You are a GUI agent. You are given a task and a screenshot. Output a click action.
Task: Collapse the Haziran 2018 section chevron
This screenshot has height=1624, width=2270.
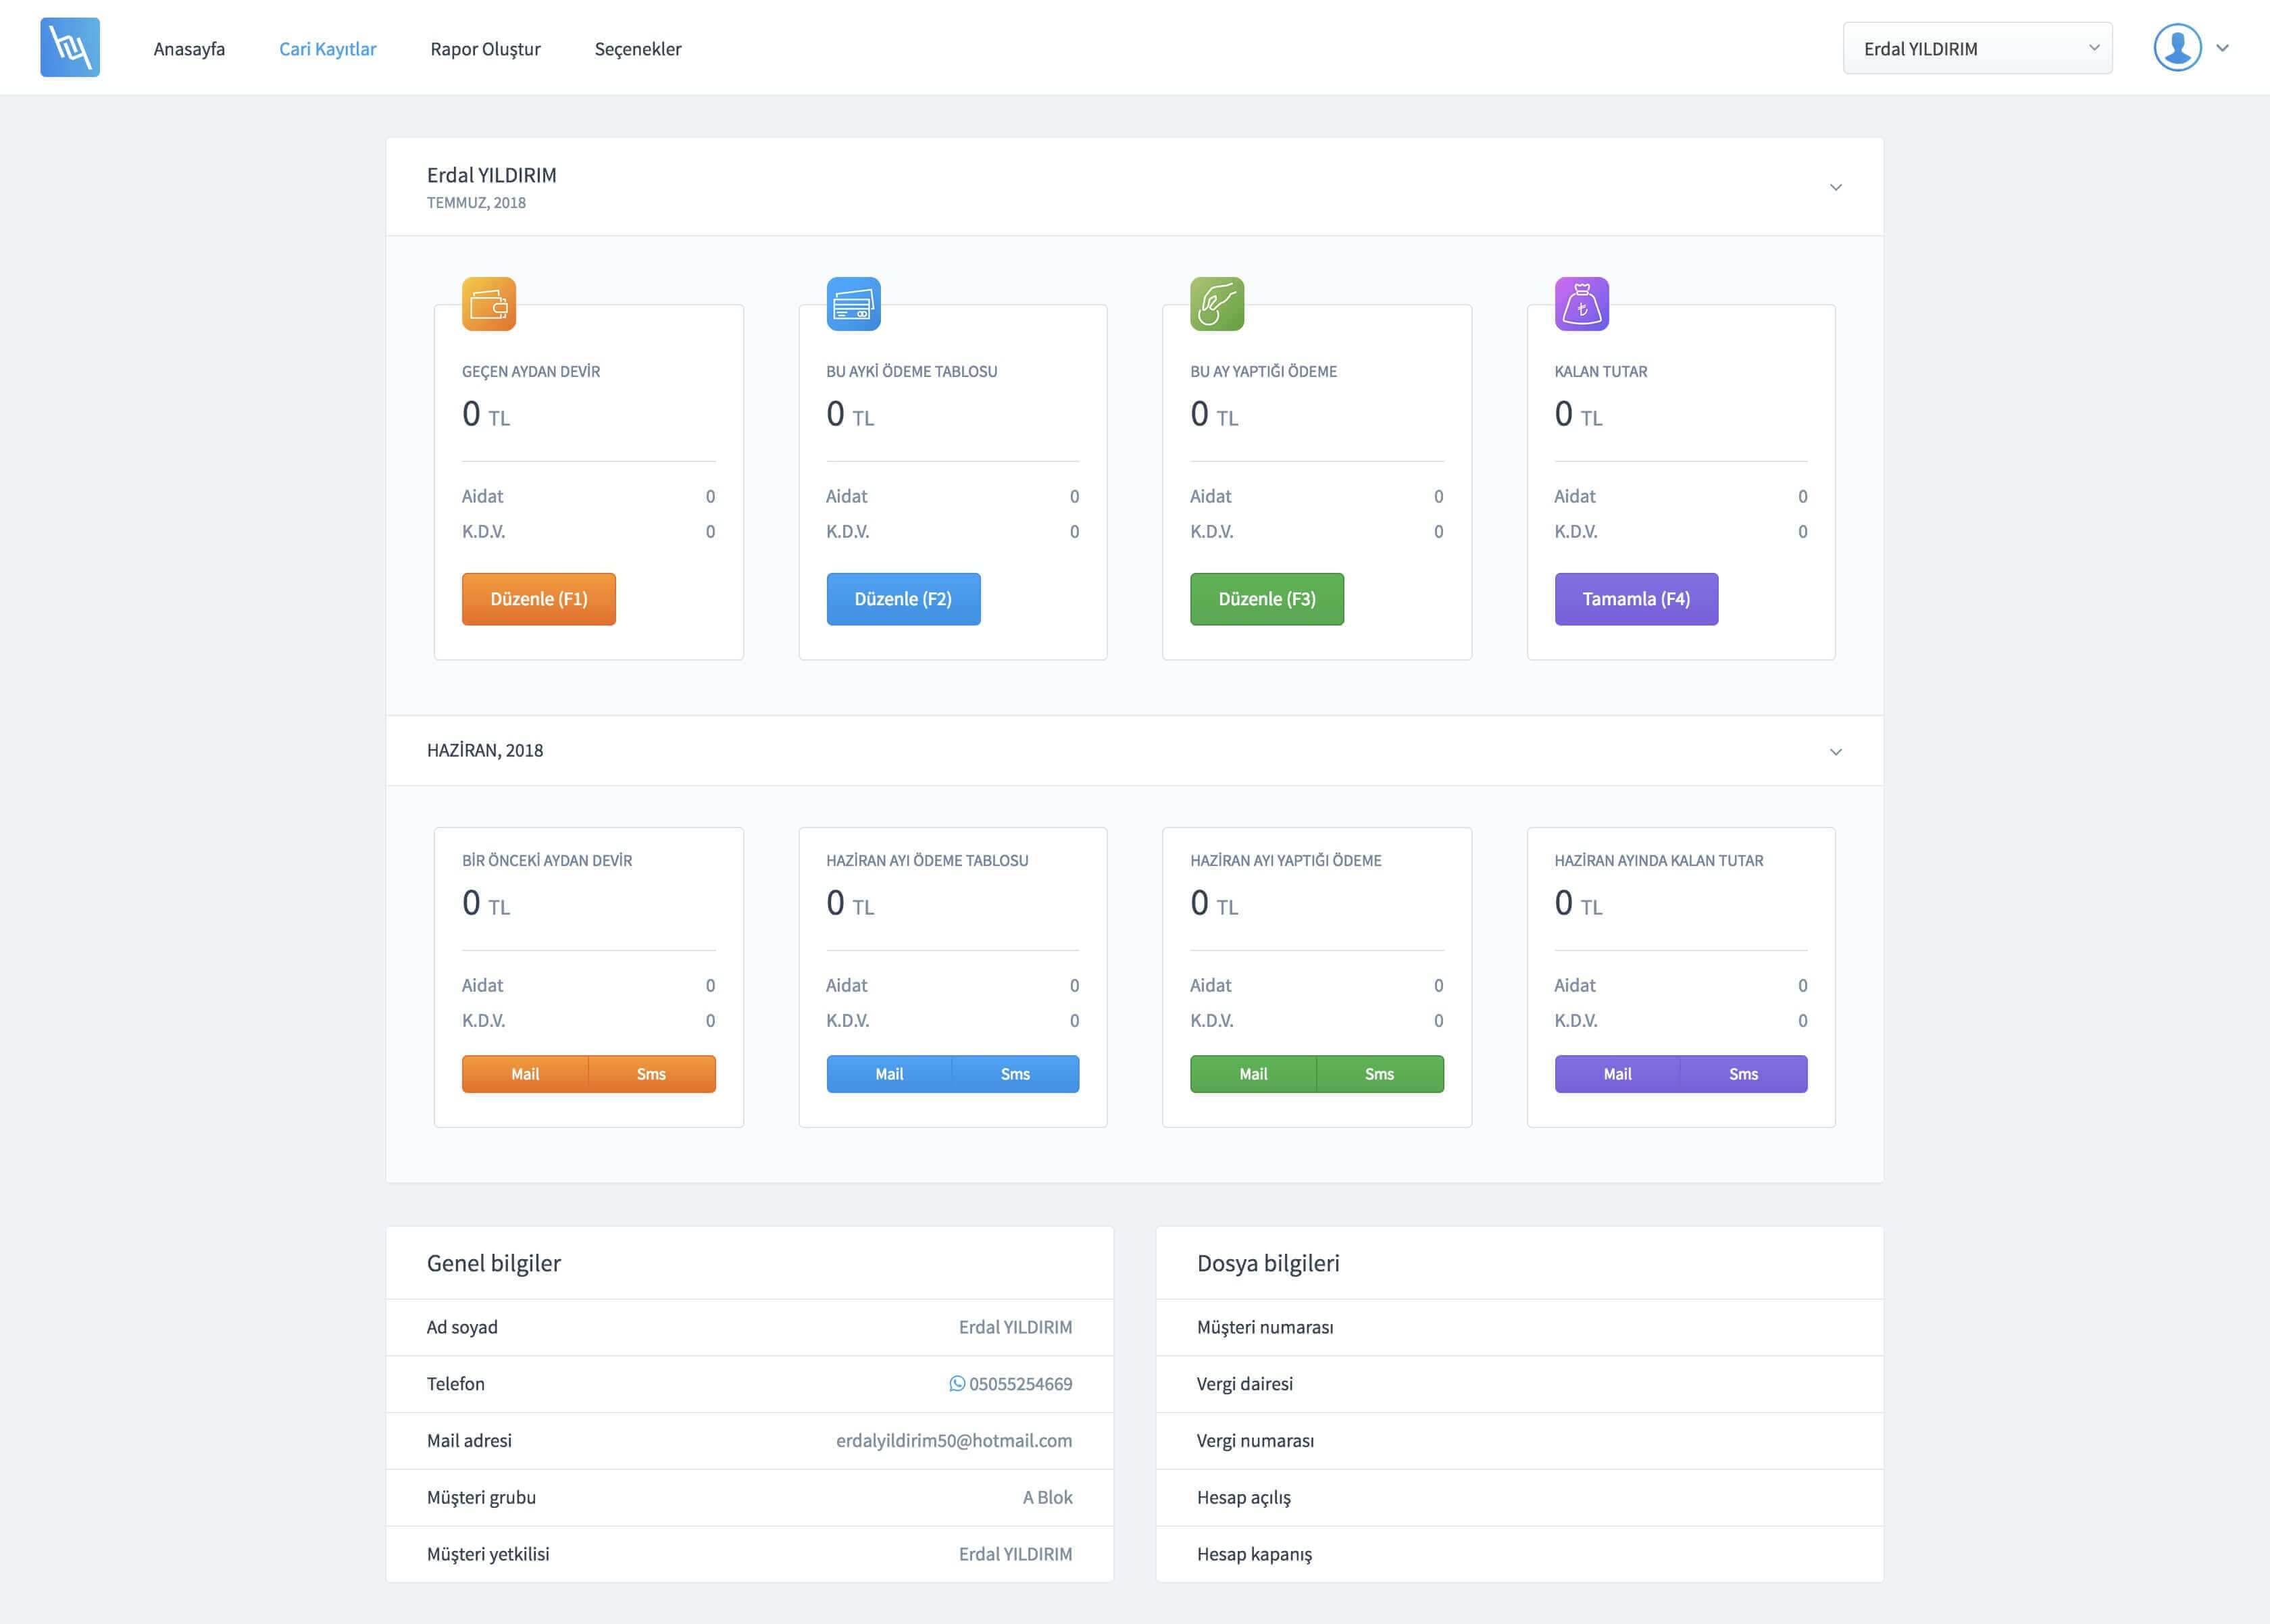[1835, 751]
